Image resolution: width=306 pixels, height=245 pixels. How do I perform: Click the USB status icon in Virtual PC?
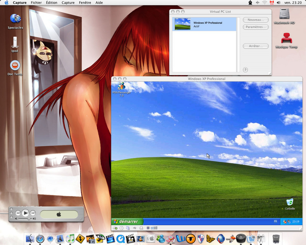pos(135,228)
